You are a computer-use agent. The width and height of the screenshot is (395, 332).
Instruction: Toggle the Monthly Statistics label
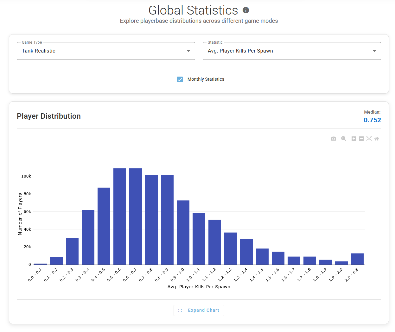pyautogui.click(x=206, y=79)
